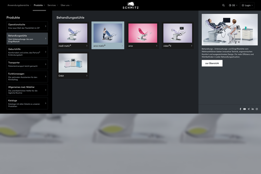261x174 pixels.
Task: Click the arco-matic label
Action: point(99,46)
